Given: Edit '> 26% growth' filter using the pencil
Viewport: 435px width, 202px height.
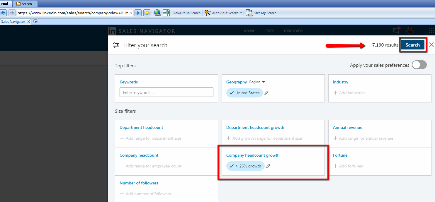Looking at the screenshot, I should pos(268,166).
